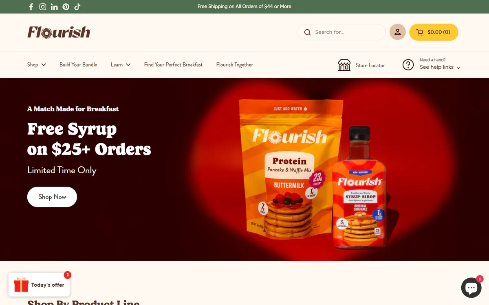Click the account profile icon
The width and height of the screenshot is (489, 305).
tap(398, 32)
